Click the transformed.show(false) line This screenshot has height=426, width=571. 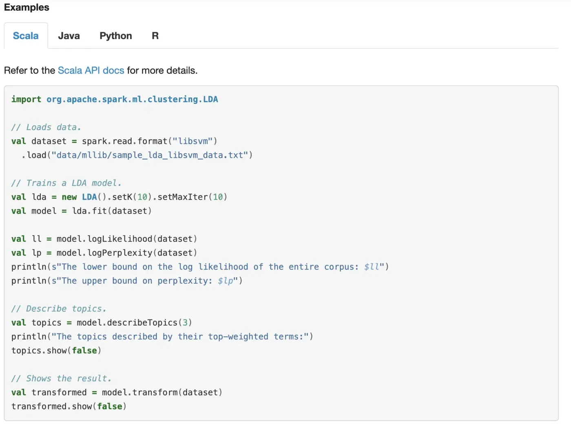(x=69, y=406)
